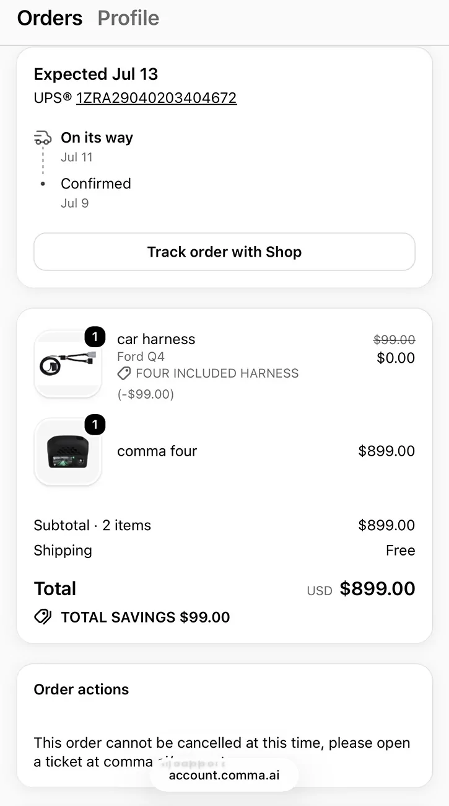Open the comma four product thumbnail
Viewport: 449px width, 806px height.
[68, 451]
